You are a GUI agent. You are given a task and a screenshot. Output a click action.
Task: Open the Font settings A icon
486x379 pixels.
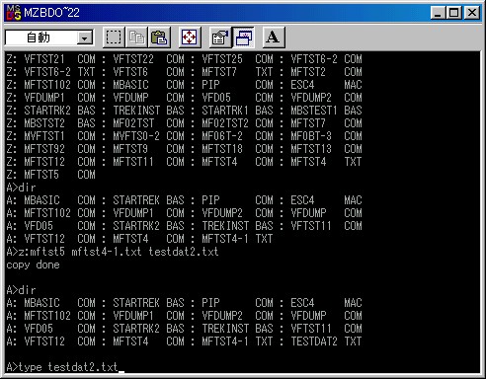pos(274,38)
